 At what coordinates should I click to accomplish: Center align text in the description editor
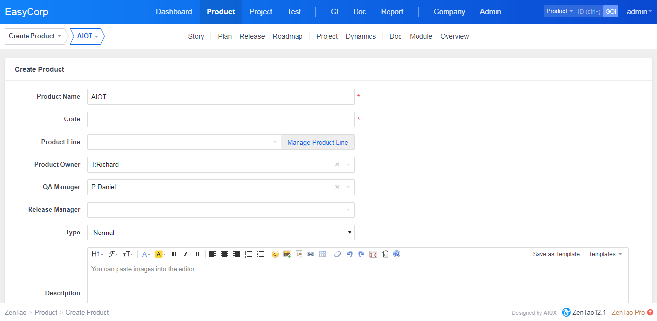tap(225, 254)
